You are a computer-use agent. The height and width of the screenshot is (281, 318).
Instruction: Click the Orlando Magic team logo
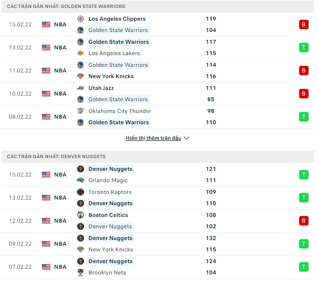coord(80,180)
